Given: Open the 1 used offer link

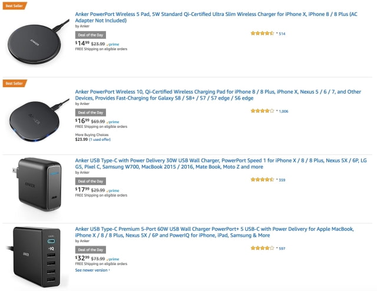Looking at the screenshot, I should click(x=100, y=140).
